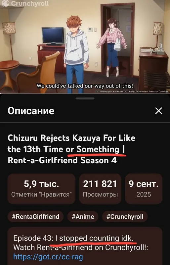
Task: Tap the likes count 5,9 тыс. box
Action: click(42, 189)
